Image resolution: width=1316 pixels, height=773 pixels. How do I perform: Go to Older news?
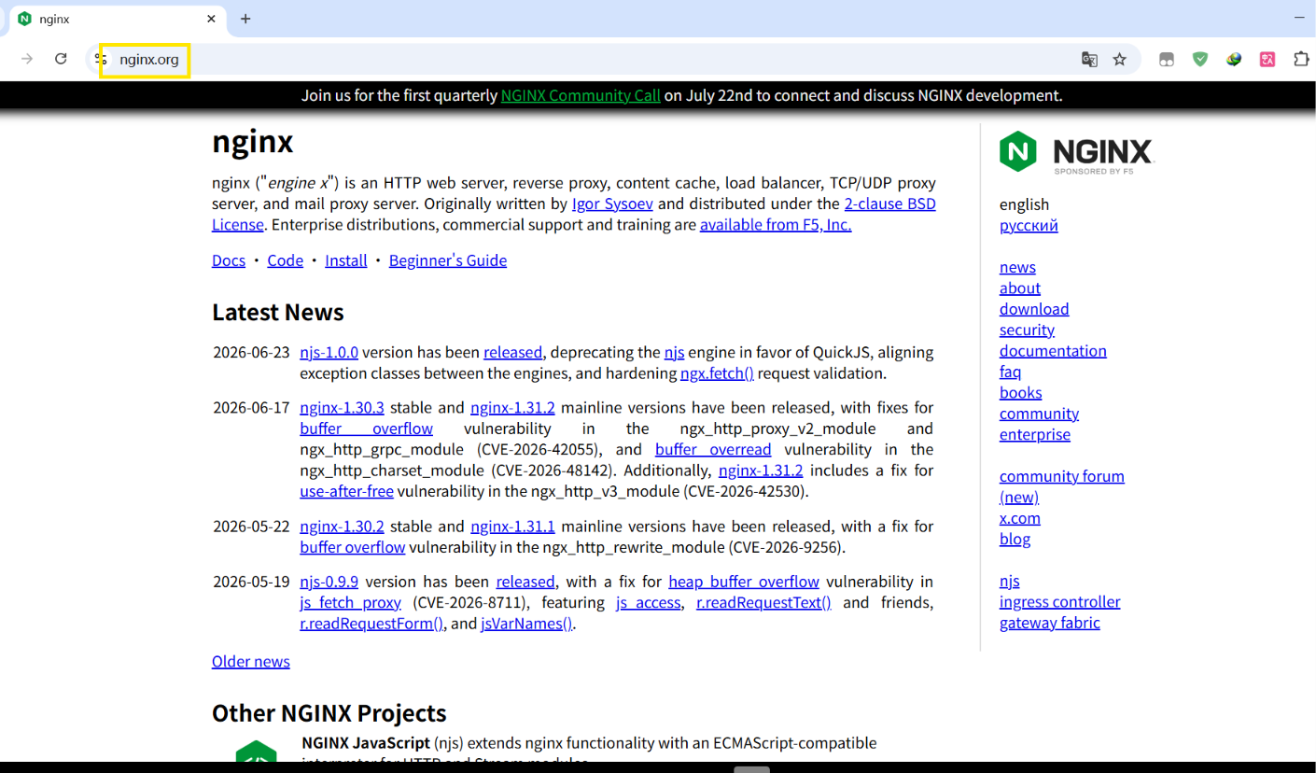(x=251, y=661)
